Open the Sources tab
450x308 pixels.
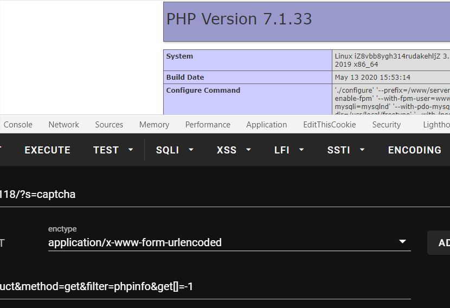click(x=109, y=125)
